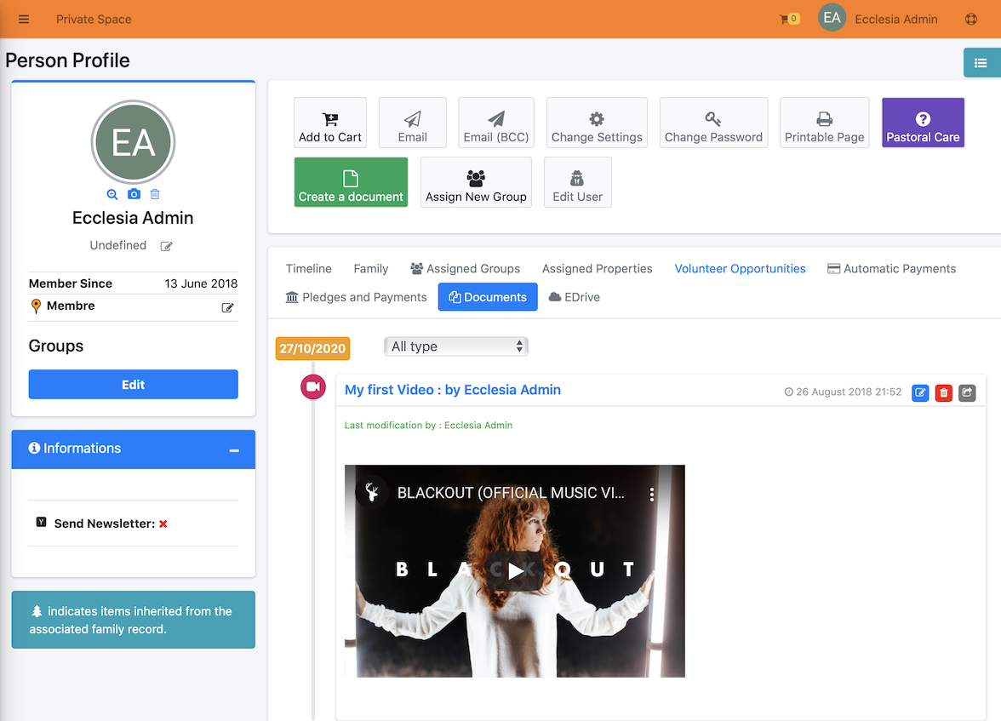The image size is (1001, 721).
Task: Share the My first Video document
Action: [x=967, y=392]
